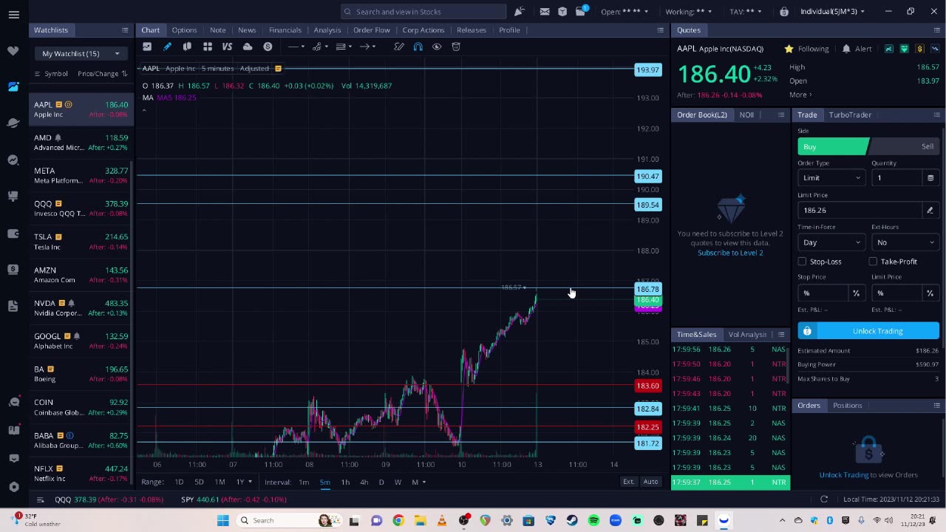Select the Buy side toggle
946x532 pixels.
[x=833, y=146]
